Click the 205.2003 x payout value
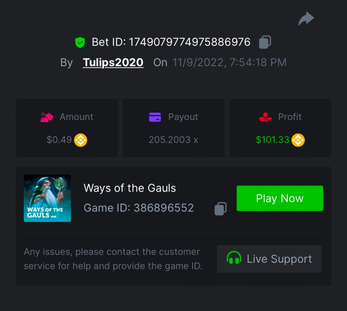Viewport: 347px width, 311px height. coord(173,140)
